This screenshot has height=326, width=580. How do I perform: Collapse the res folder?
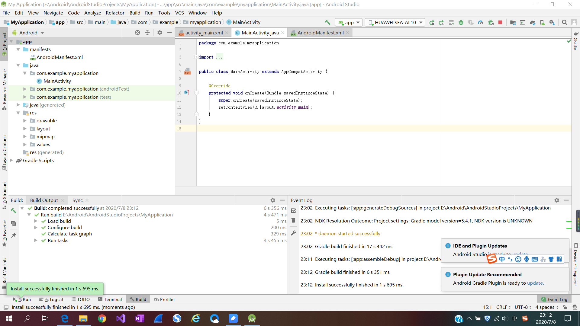pos(18,113)
